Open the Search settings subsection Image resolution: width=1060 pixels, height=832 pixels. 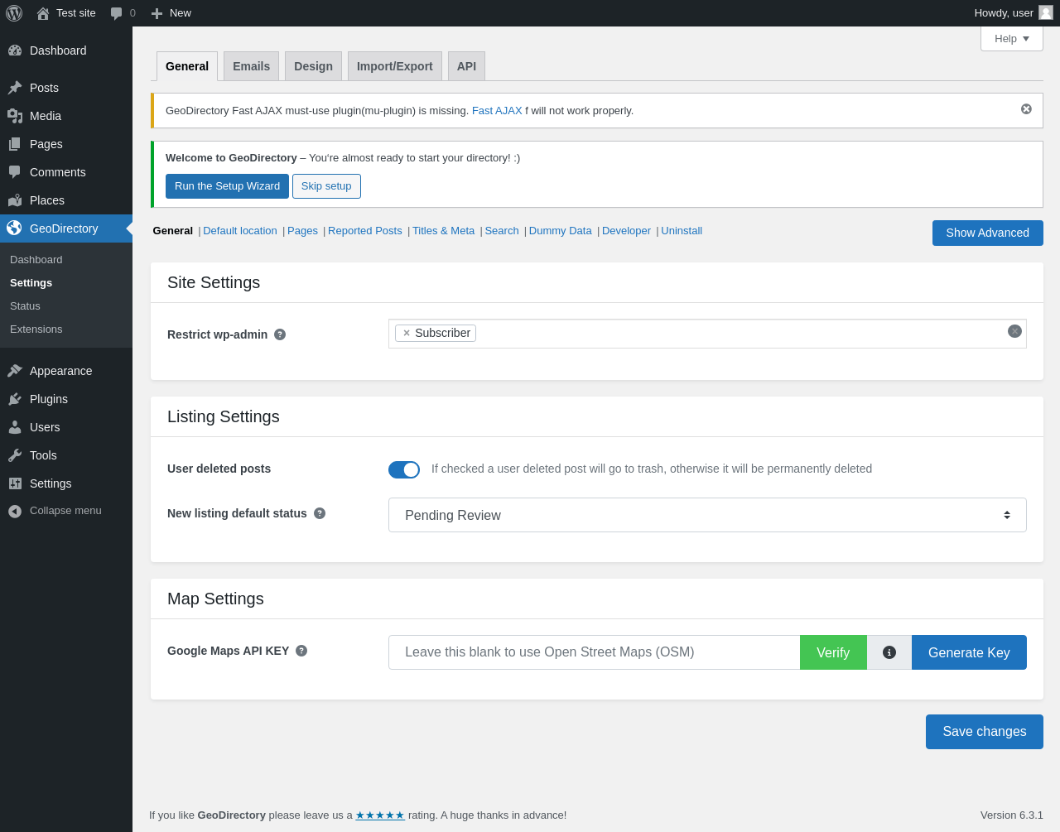[x=502, y=231]
